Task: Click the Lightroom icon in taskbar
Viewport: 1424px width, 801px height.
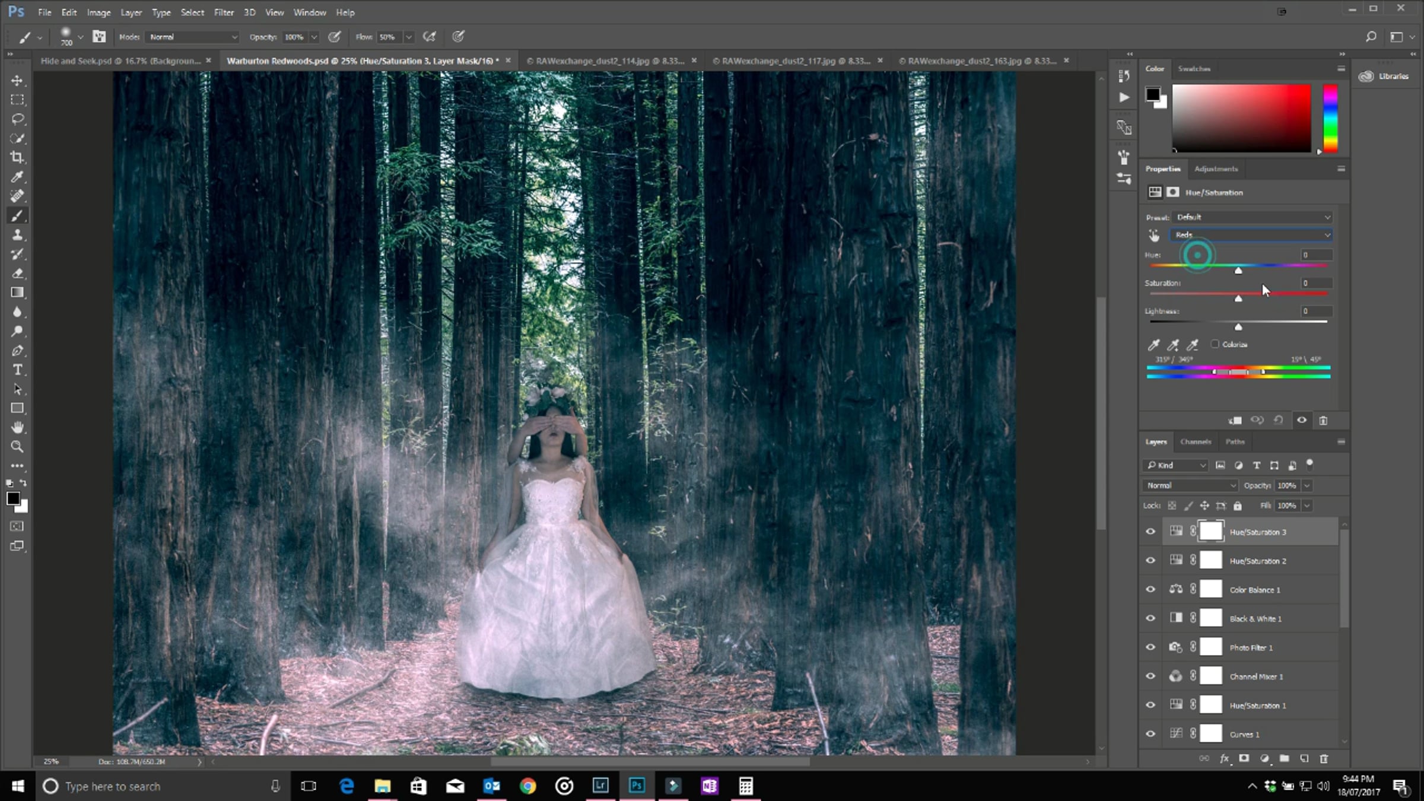Action: click(600, 786)
